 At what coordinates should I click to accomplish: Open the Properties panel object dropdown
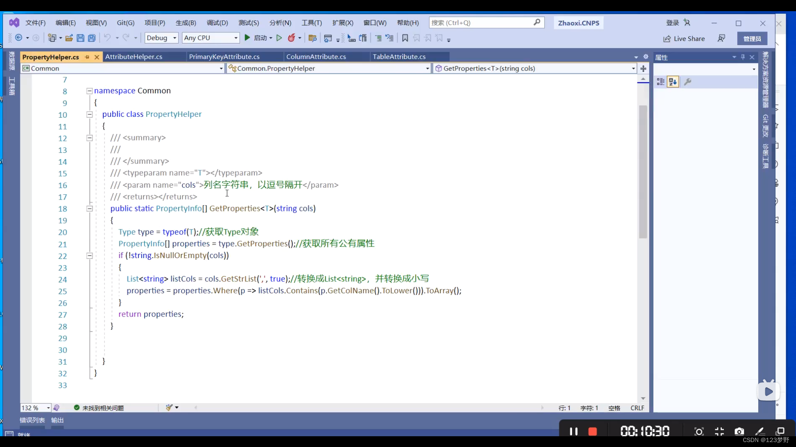(705, 69)
